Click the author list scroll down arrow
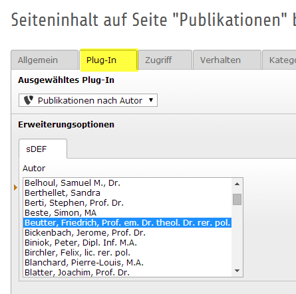The height and width of the screenshot is (294, 296). (x=237, y=271)
